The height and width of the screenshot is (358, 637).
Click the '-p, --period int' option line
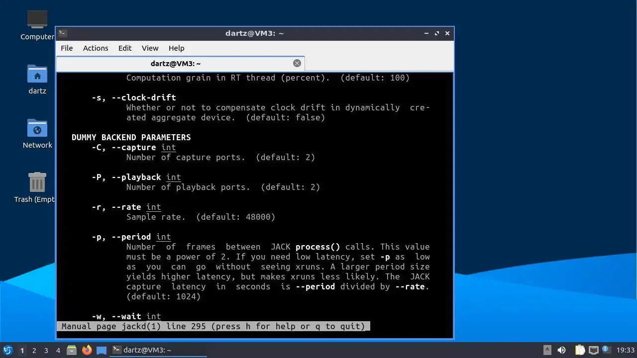[x=131, y=237]
